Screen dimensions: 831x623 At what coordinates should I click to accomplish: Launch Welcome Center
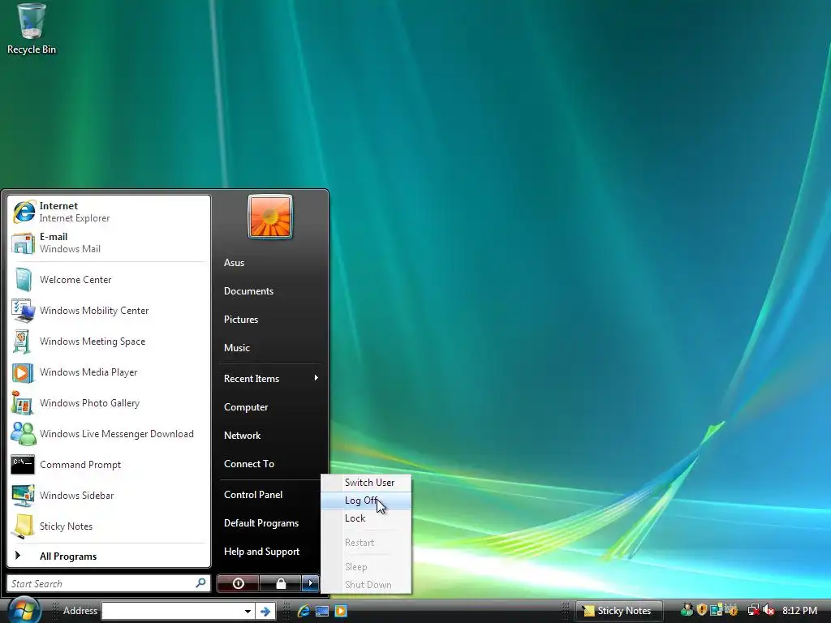coord(108,280)
